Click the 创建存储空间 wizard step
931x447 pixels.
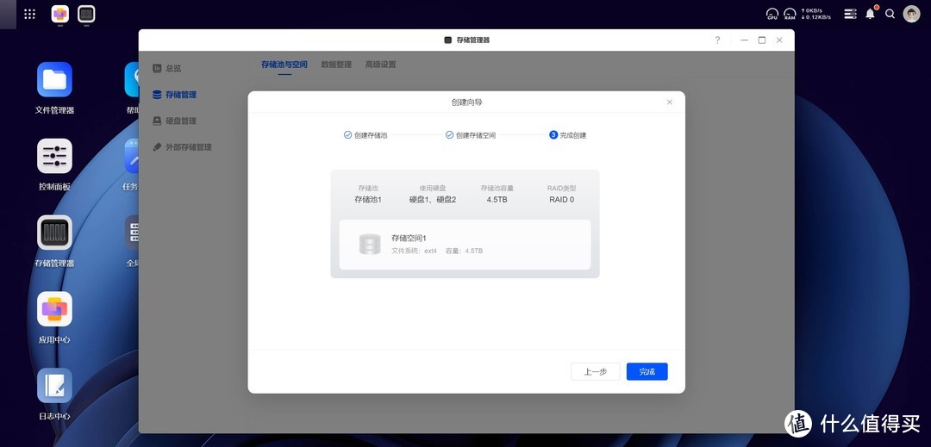471,135
